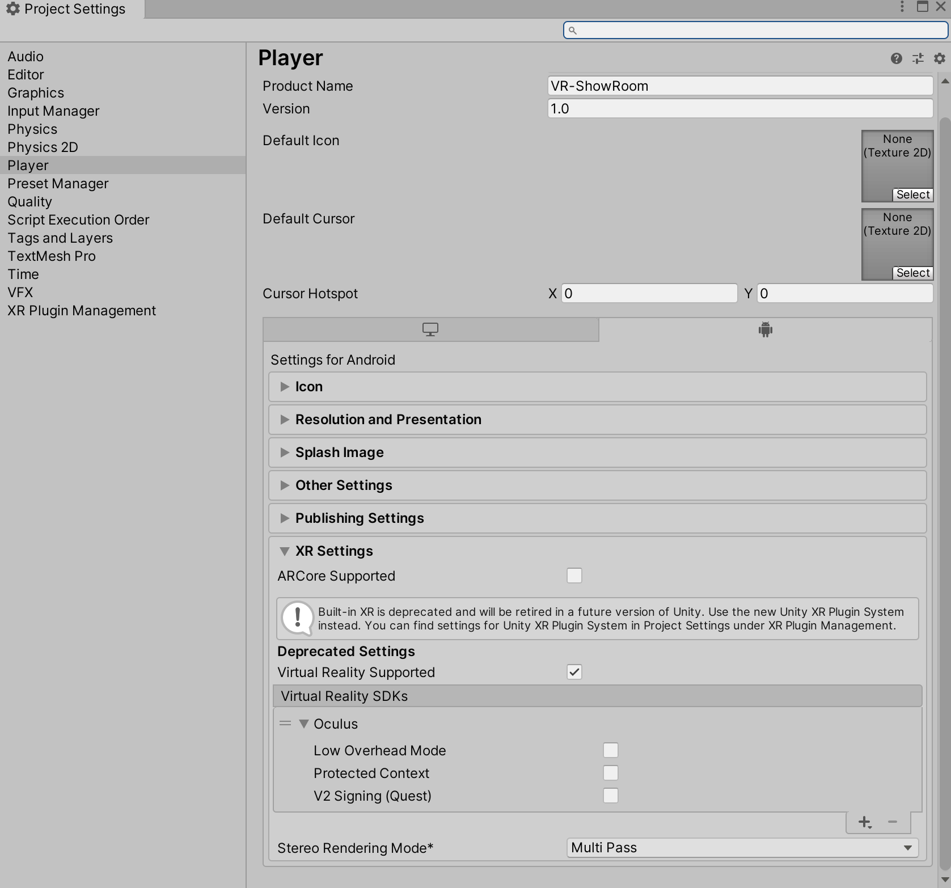The width and height of the screenshot is (951, 888).
Task: Expand the Icon section
Action: [598, 387]
